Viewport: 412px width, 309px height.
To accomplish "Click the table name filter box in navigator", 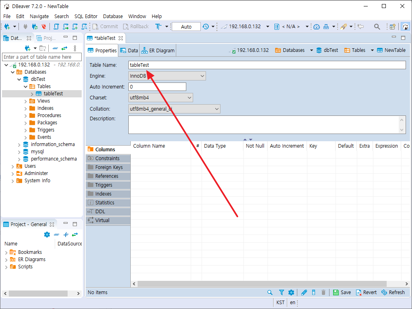I will click(x=42, y=57).
